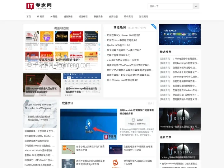Open 使用搜狗输入法自定义短语 article title
Screen dimensions: 224x168
pyautogui.click(x=138, y=162)
